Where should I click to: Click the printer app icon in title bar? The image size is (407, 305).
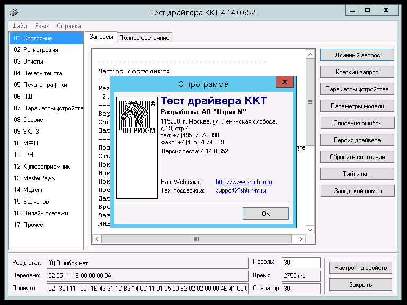pos(13,12)
